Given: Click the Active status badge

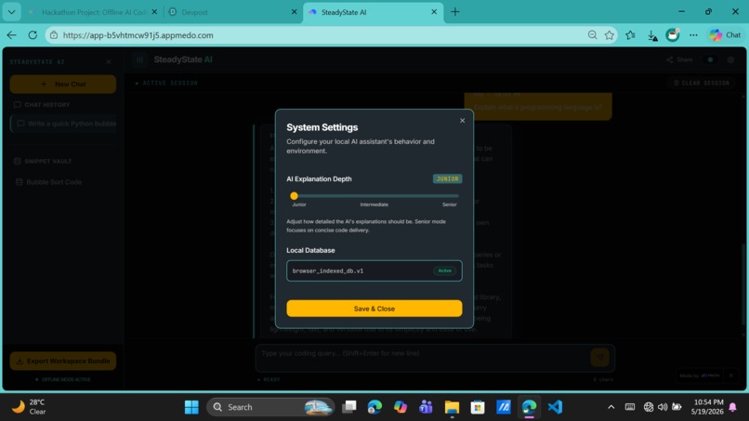Looking at the screenshot, I should click(444, 270).
